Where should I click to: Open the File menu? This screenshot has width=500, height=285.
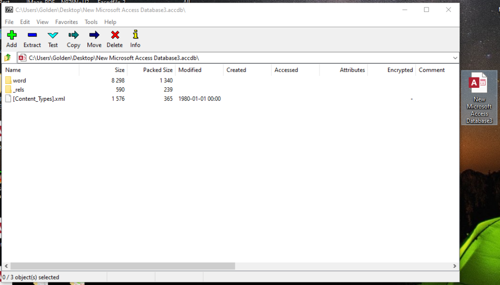(9, 22)
